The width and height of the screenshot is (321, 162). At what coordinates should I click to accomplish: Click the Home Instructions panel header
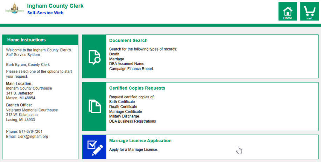pos(40,40)
